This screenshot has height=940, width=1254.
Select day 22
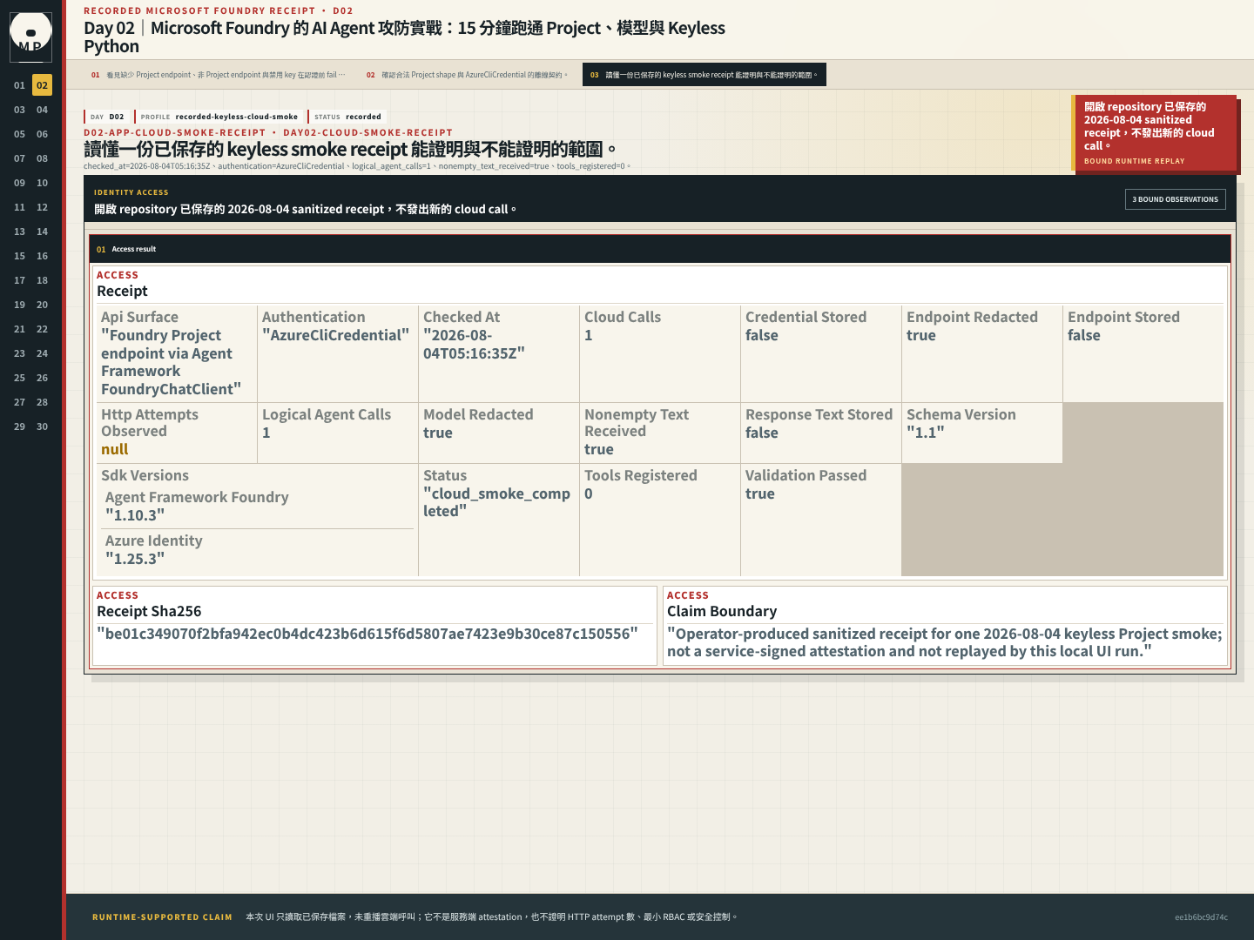[42, 329]
